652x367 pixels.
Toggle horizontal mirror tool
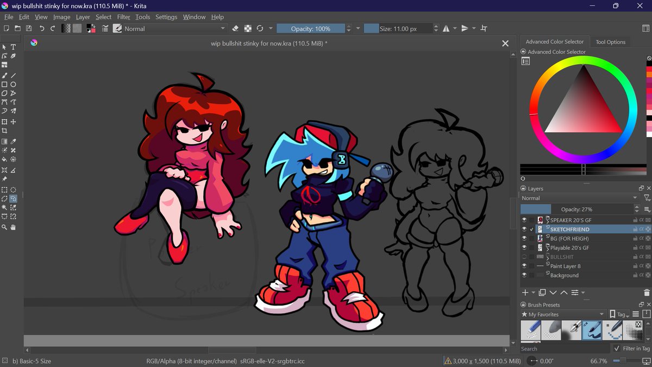[x=446, y=28]
